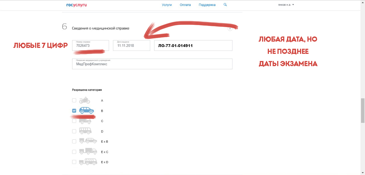This screenshot has height=175, width=365.
Task: Go to the Поддержка section
Action: [x=207, y=5]
